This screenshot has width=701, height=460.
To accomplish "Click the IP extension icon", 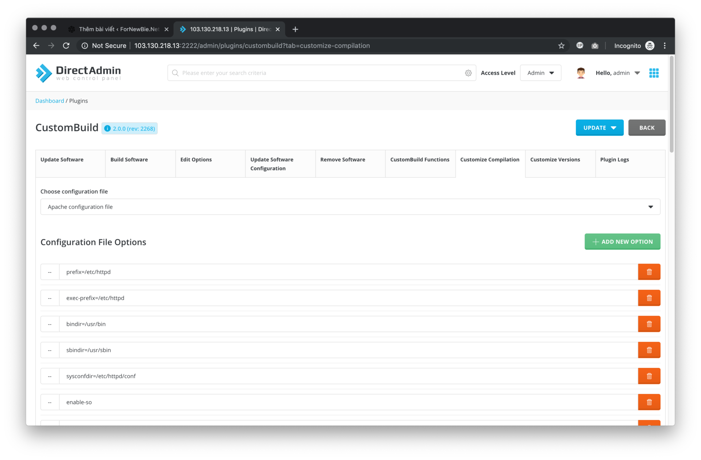I will click(580, 45).
